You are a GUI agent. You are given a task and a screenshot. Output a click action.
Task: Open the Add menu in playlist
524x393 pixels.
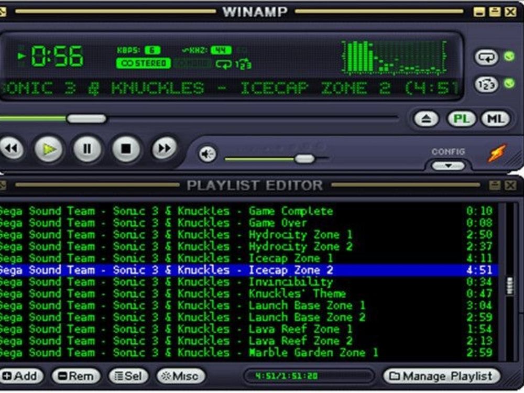(21, 376)
